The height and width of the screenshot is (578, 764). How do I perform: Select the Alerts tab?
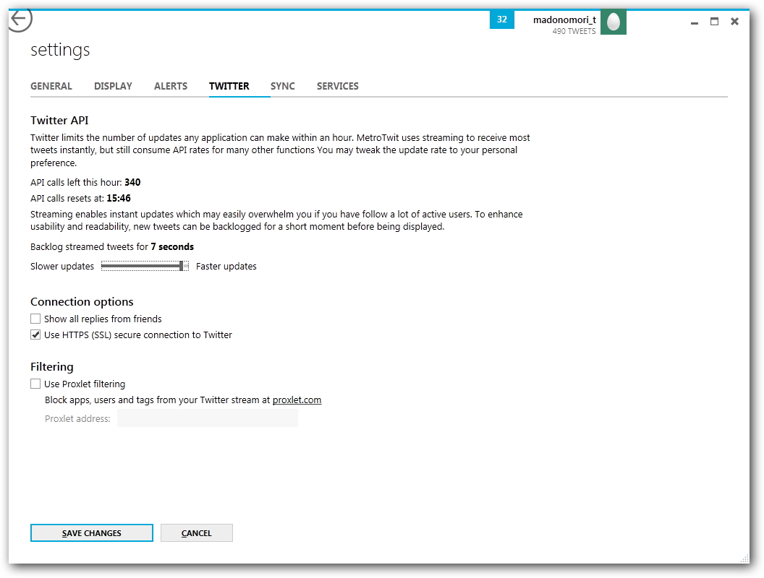(171, 86)
